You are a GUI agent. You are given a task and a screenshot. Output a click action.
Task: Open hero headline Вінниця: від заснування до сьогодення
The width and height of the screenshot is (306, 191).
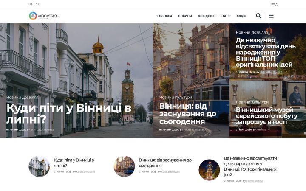188,114
